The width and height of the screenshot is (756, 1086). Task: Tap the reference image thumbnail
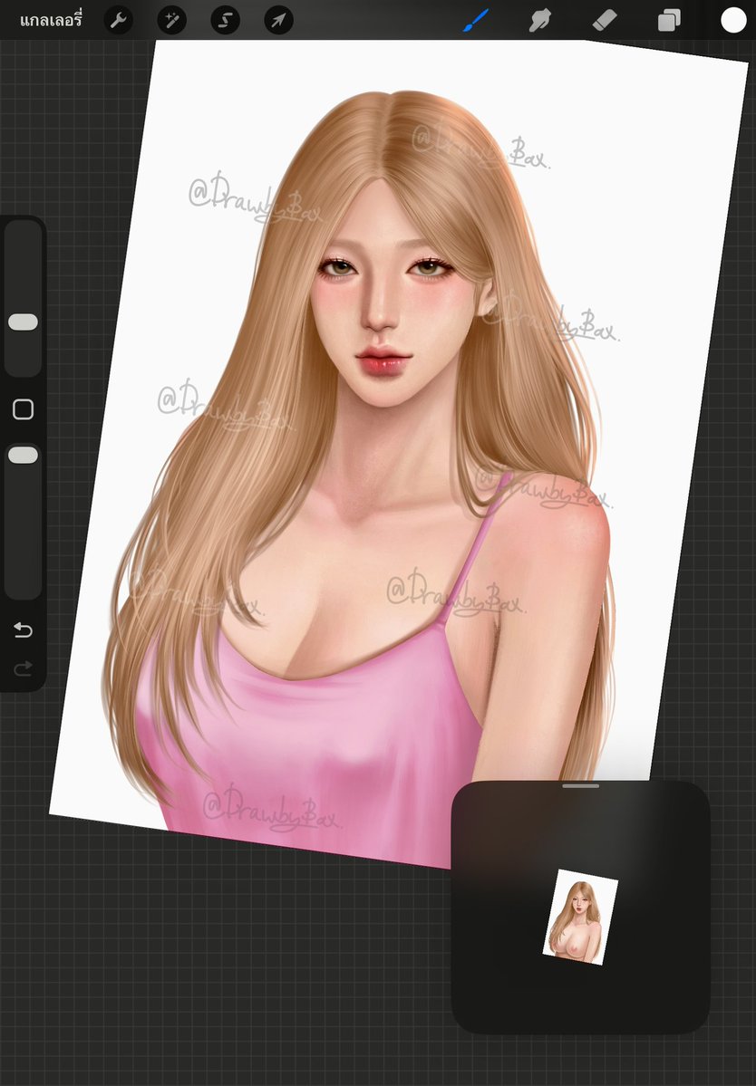[x=580, y=917]
